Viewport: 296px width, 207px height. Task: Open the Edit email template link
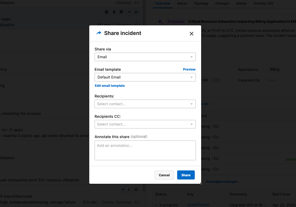(x=110, y=86)
